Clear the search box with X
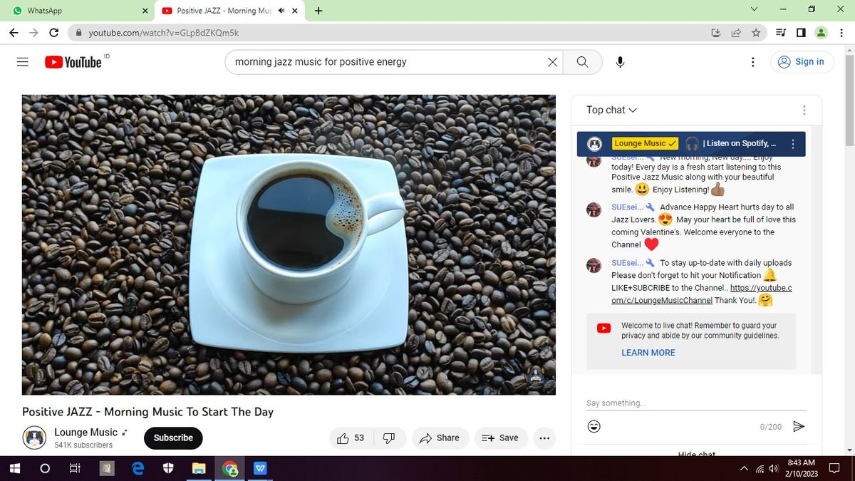This screenshot has width=855, height=481. click(x=552, y=62)
